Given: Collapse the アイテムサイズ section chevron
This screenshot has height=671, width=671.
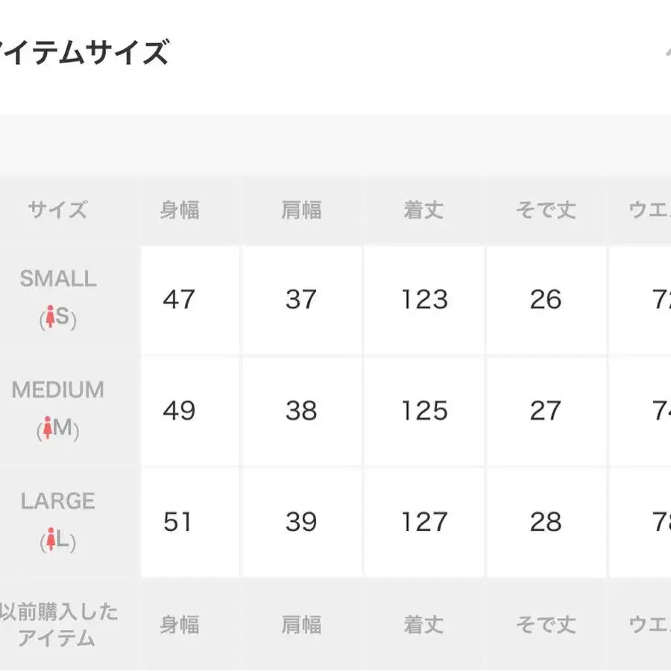Looking at the screenshot, I should 667,52.
